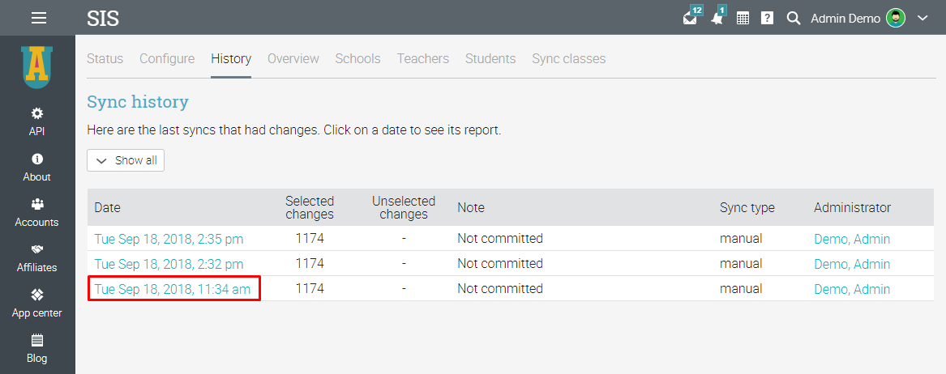Expand the Show all dropdown

click(126, 160)
